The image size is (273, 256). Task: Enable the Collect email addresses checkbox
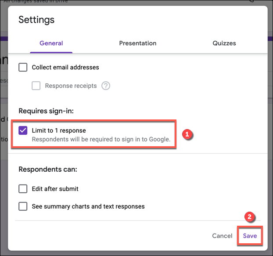23,68
